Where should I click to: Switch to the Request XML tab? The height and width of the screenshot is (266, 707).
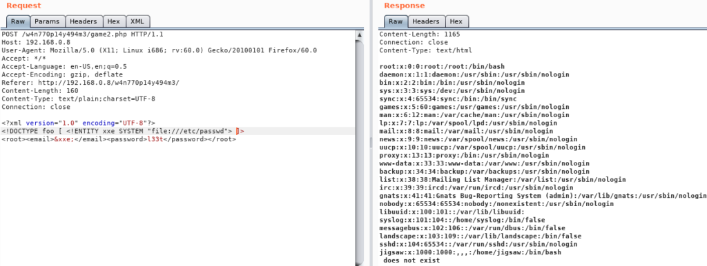(x=137, y=21)
